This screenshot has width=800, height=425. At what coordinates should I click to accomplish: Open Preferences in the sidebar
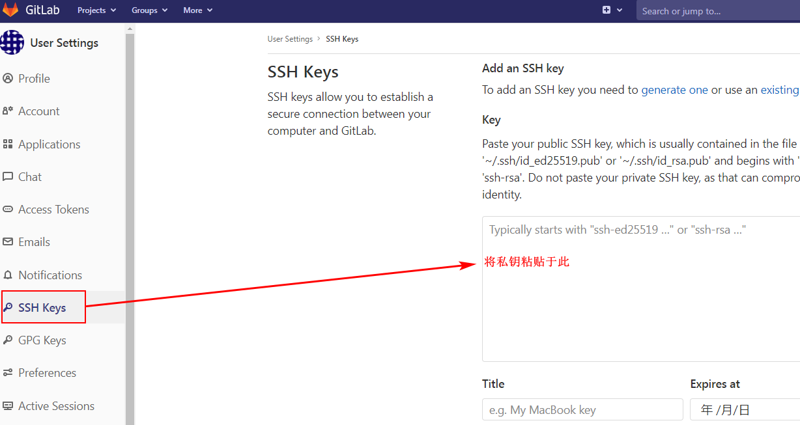(x=47, y=373)
